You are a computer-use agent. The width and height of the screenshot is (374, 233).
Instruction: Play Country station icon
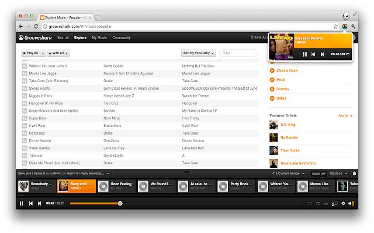[x=272, y=89]
